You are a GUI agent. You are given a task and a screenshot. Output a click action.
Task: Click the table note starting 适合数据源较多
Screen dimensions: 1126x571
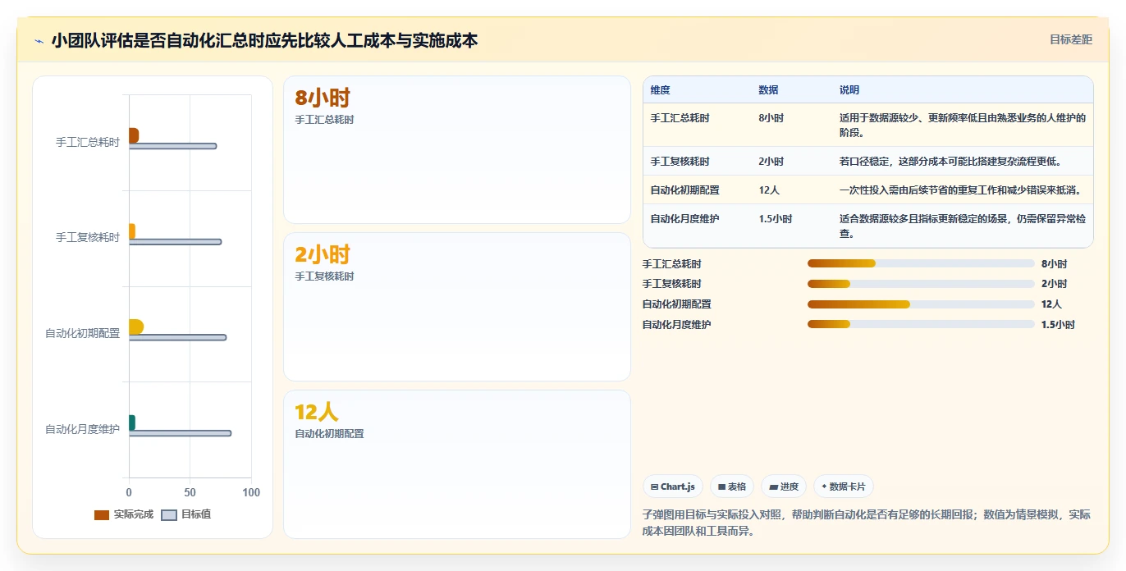pyautogui.click(x=962, y=226)
